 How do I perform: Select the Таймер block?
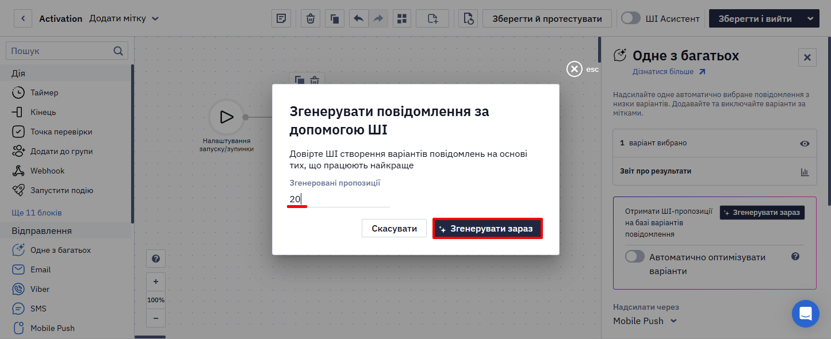click(x=45, y=93)
